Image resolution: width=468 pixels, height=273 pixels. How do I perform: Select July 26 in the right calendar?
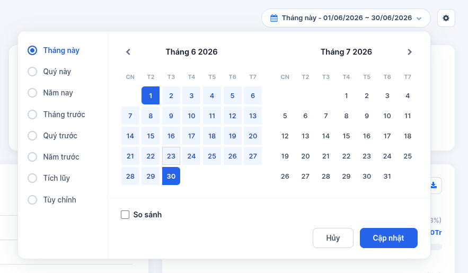(285, 176)
